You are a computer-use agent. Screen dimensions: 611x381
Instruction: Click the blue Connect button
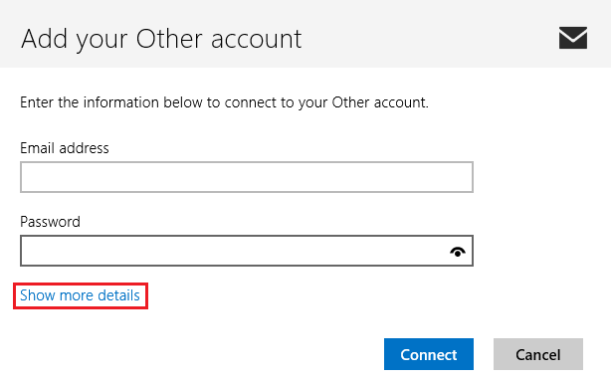click(x=429, y=354)
